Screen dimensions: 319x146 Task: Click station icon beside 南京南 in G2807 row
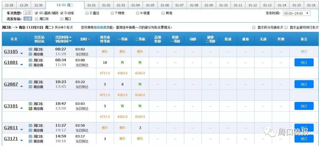pyautogui.click(x=30, y=87)
